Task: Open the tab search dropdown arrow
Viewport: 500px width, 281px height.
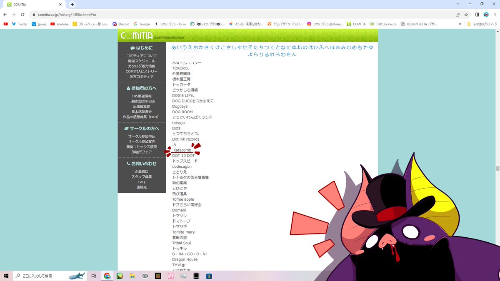Action: coord(458,4)
